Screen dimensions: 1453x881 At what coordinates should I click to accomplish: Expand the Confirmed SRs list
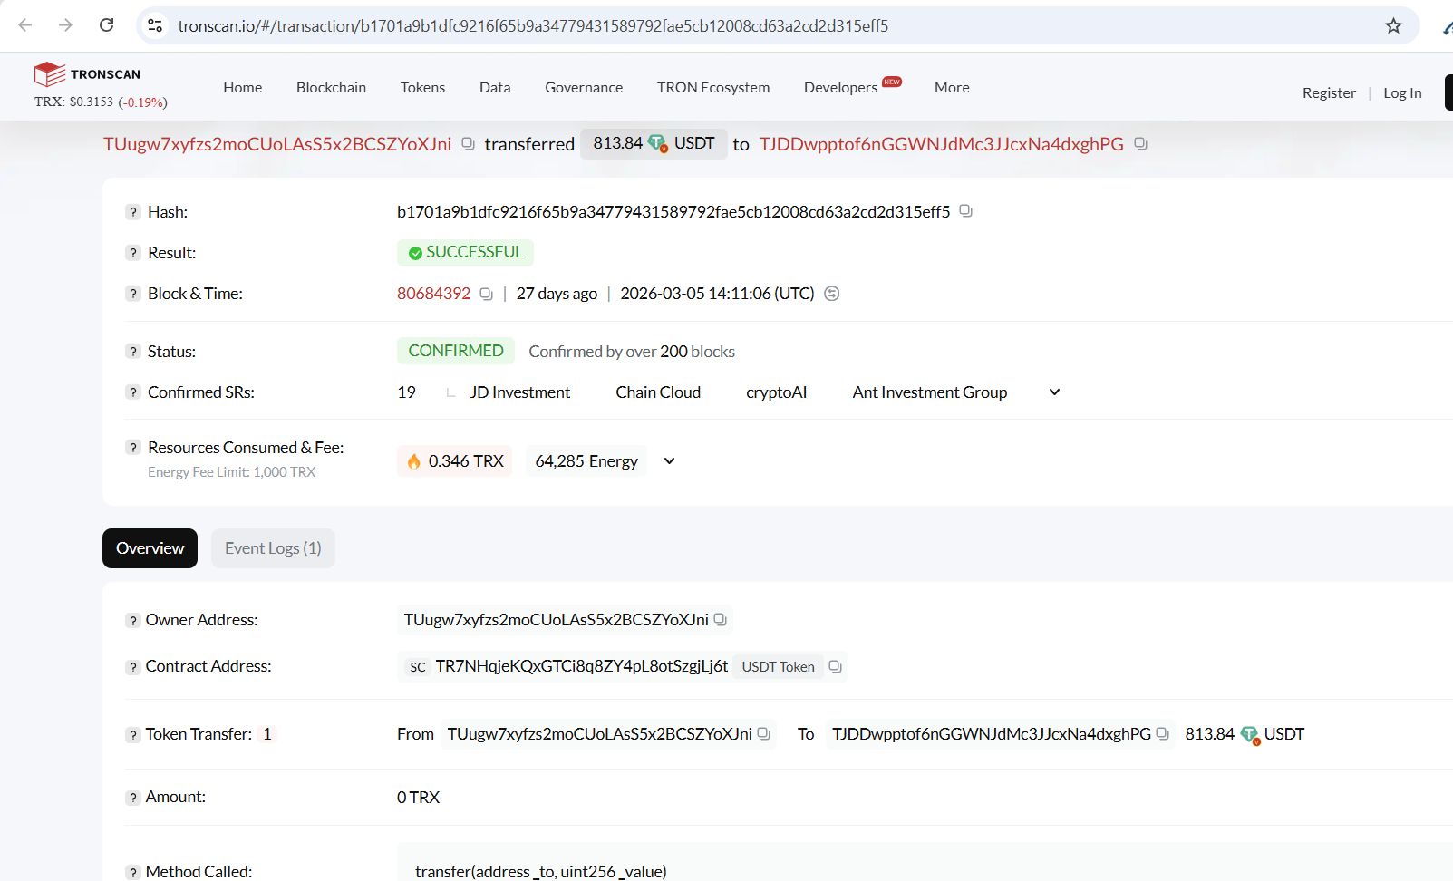coord(1054,392)
